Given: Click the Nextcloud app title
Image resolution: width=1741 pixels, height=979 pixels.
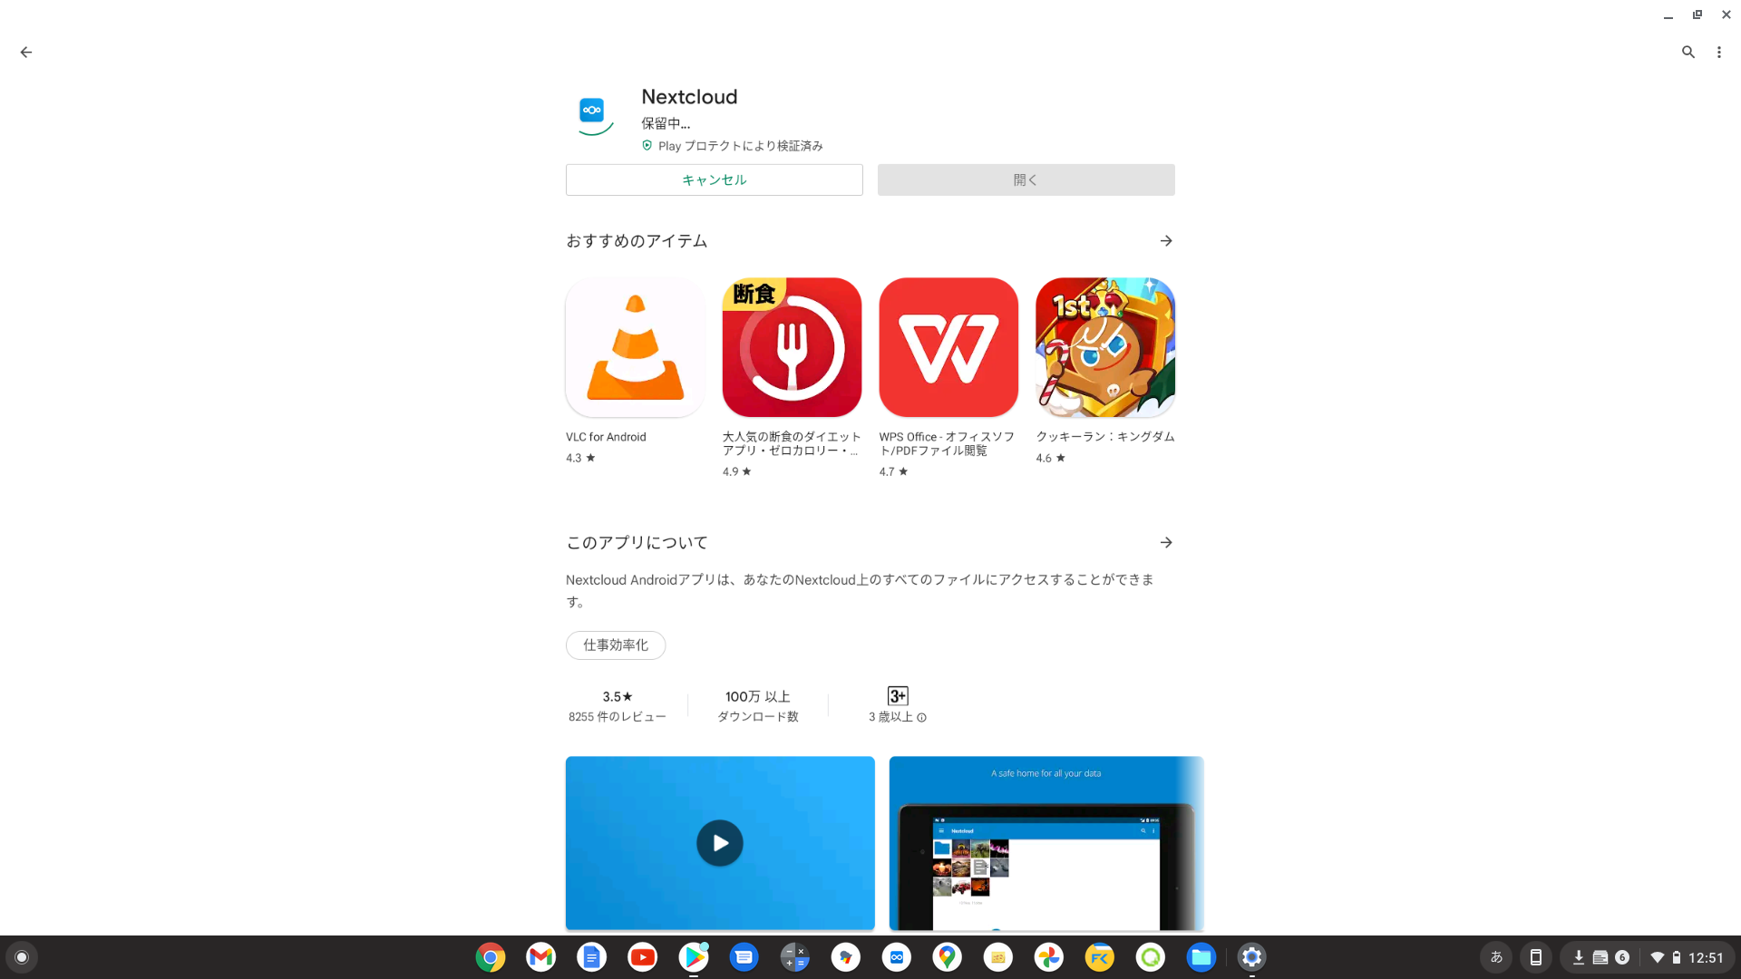Looking at the screenshot, I should (x=689, y=97).
